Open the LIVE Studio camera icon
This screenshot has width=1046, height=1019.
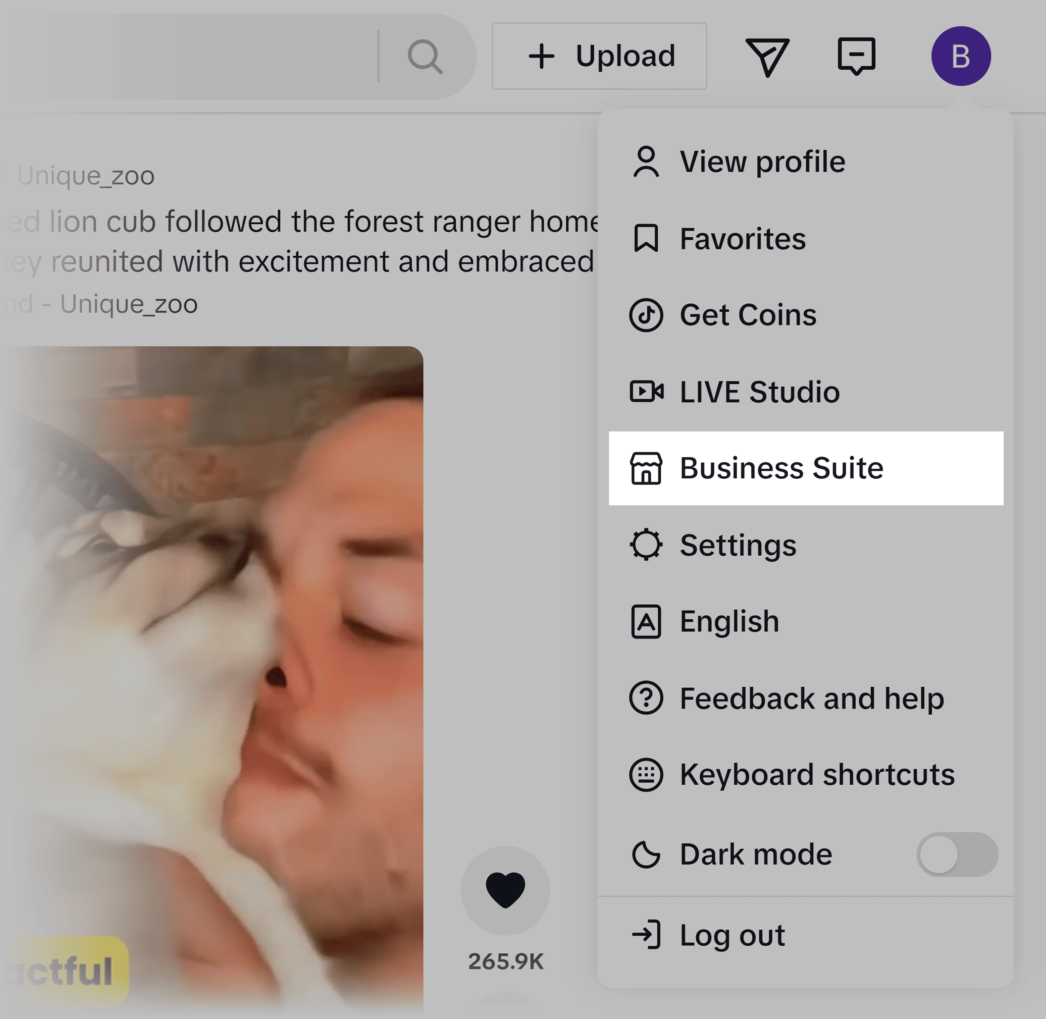tap(646, 392)
